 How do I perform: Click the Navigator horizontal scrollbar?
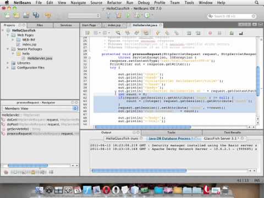(28, 166)
